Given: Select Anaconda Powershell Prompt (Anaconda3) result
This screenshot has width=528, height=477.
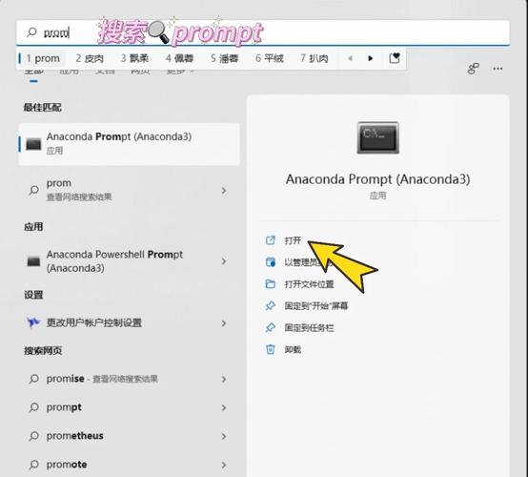Looking at the screenshot, I should (130, 261).
